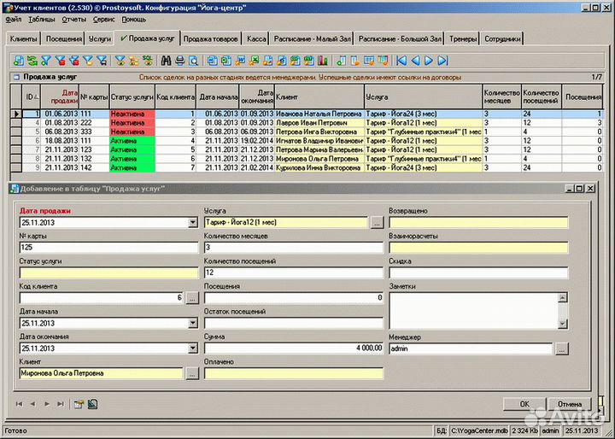The width and height of the screenshot is (615, 439).
Task: Jump to first record using toolbar arrow
Action: pos(401,61)
